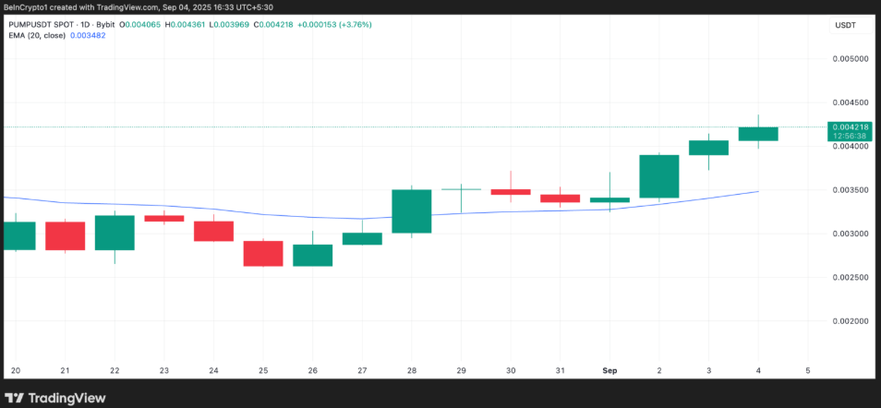Select the red candle on the 25th
The height and width of the screenshot is (408, 881).
[262, 253]
